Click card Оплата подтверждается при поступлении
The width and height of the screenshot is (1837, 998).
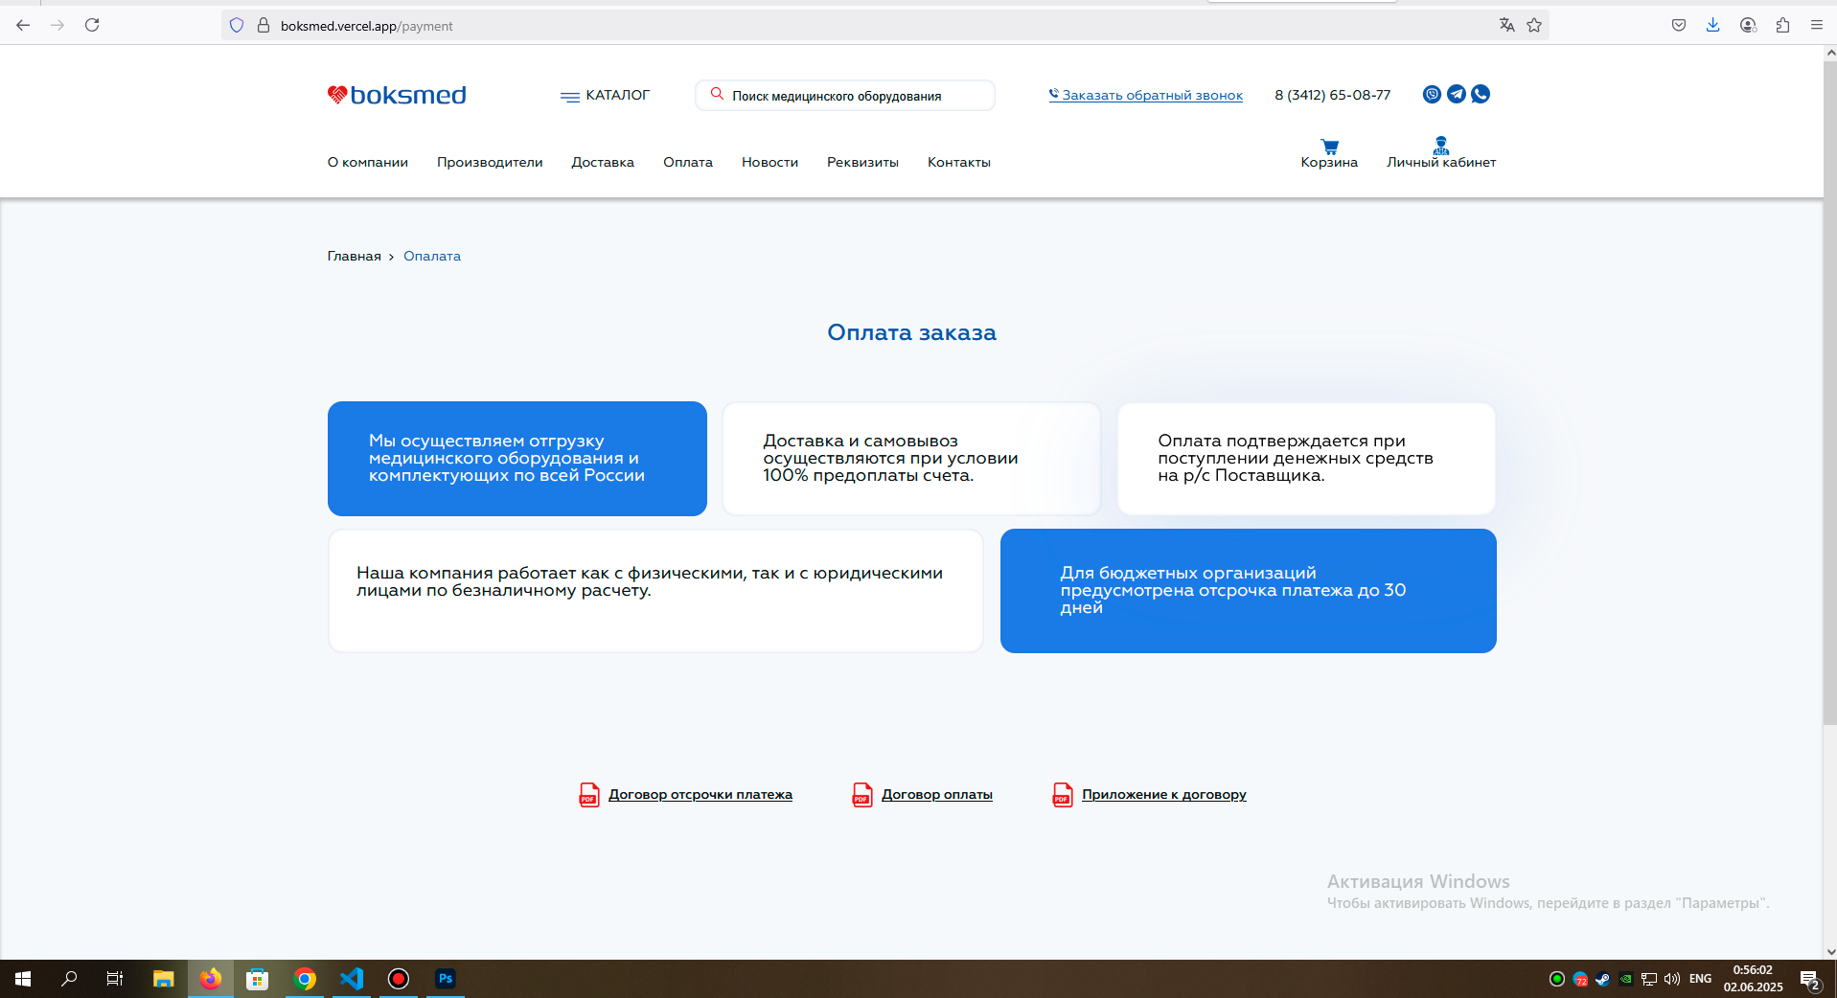(1306, 459)
